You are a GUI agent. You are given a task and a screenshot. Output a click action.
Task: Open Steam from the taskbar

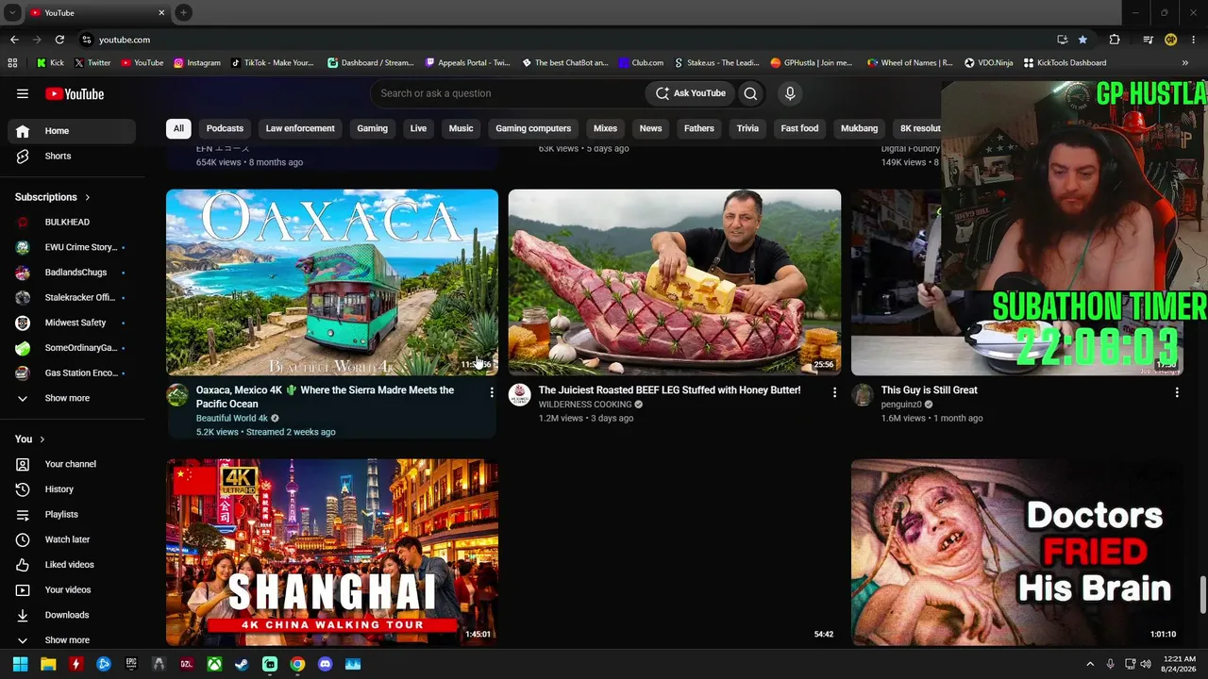pyautogui.click(x=243, y=664)
